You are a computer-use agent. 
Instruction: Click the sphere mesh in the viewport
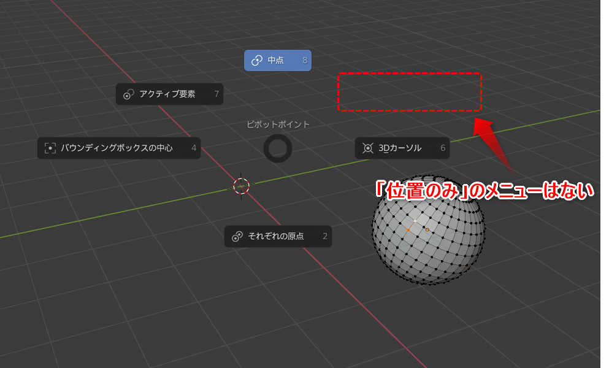[429, 229]
